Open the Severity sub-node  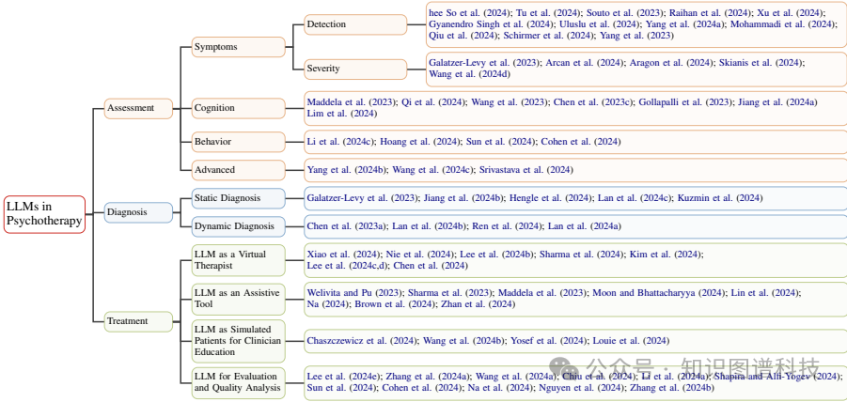[355, 70]
